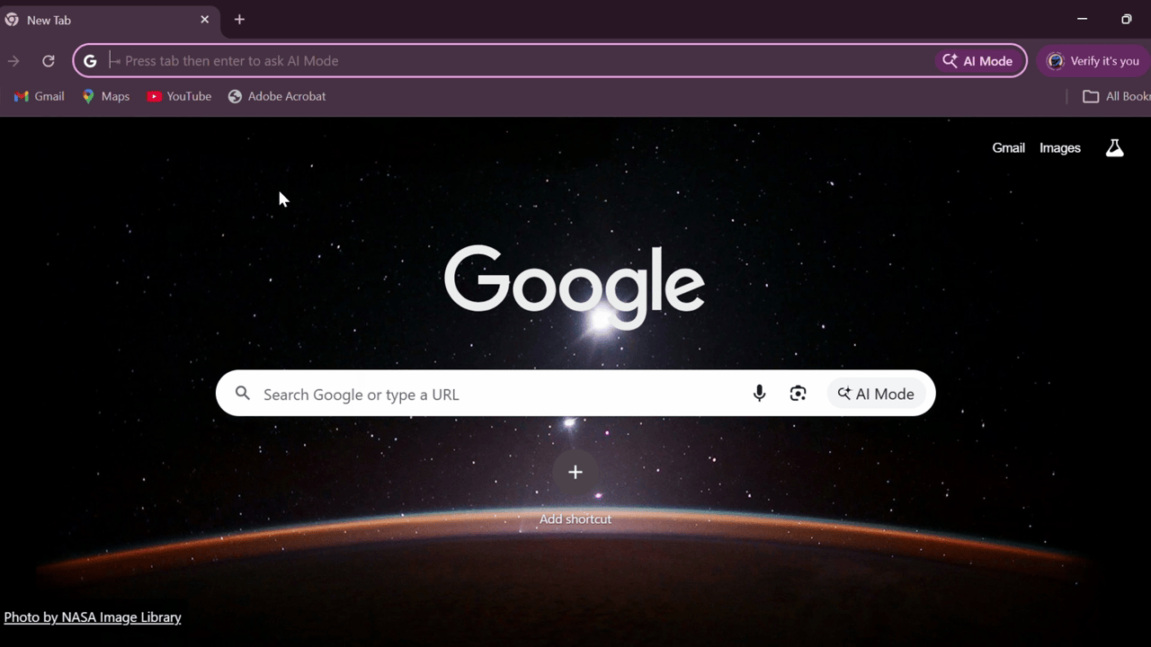This screenshot has height=647, width=1151.
Task: Close the New Tab tab
Action: coord(204,20)
